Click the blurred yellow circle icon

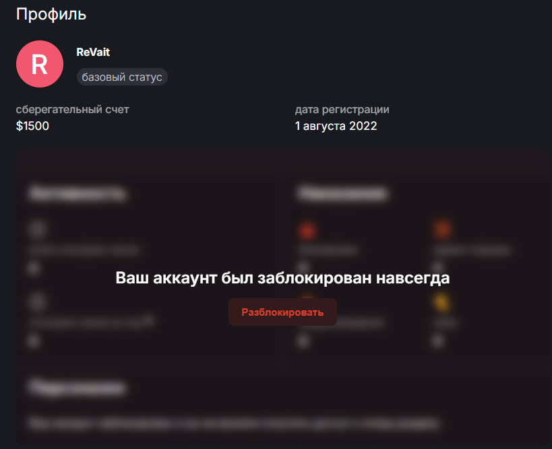[x=441, y=302]
